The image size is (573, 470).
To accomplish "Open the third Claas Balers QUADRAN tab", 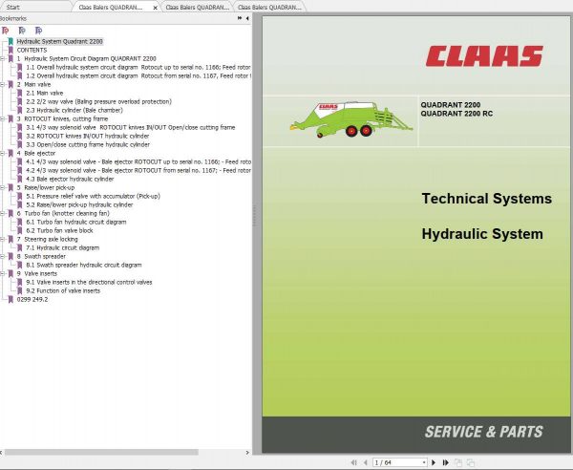I will [x=269, y=7].
